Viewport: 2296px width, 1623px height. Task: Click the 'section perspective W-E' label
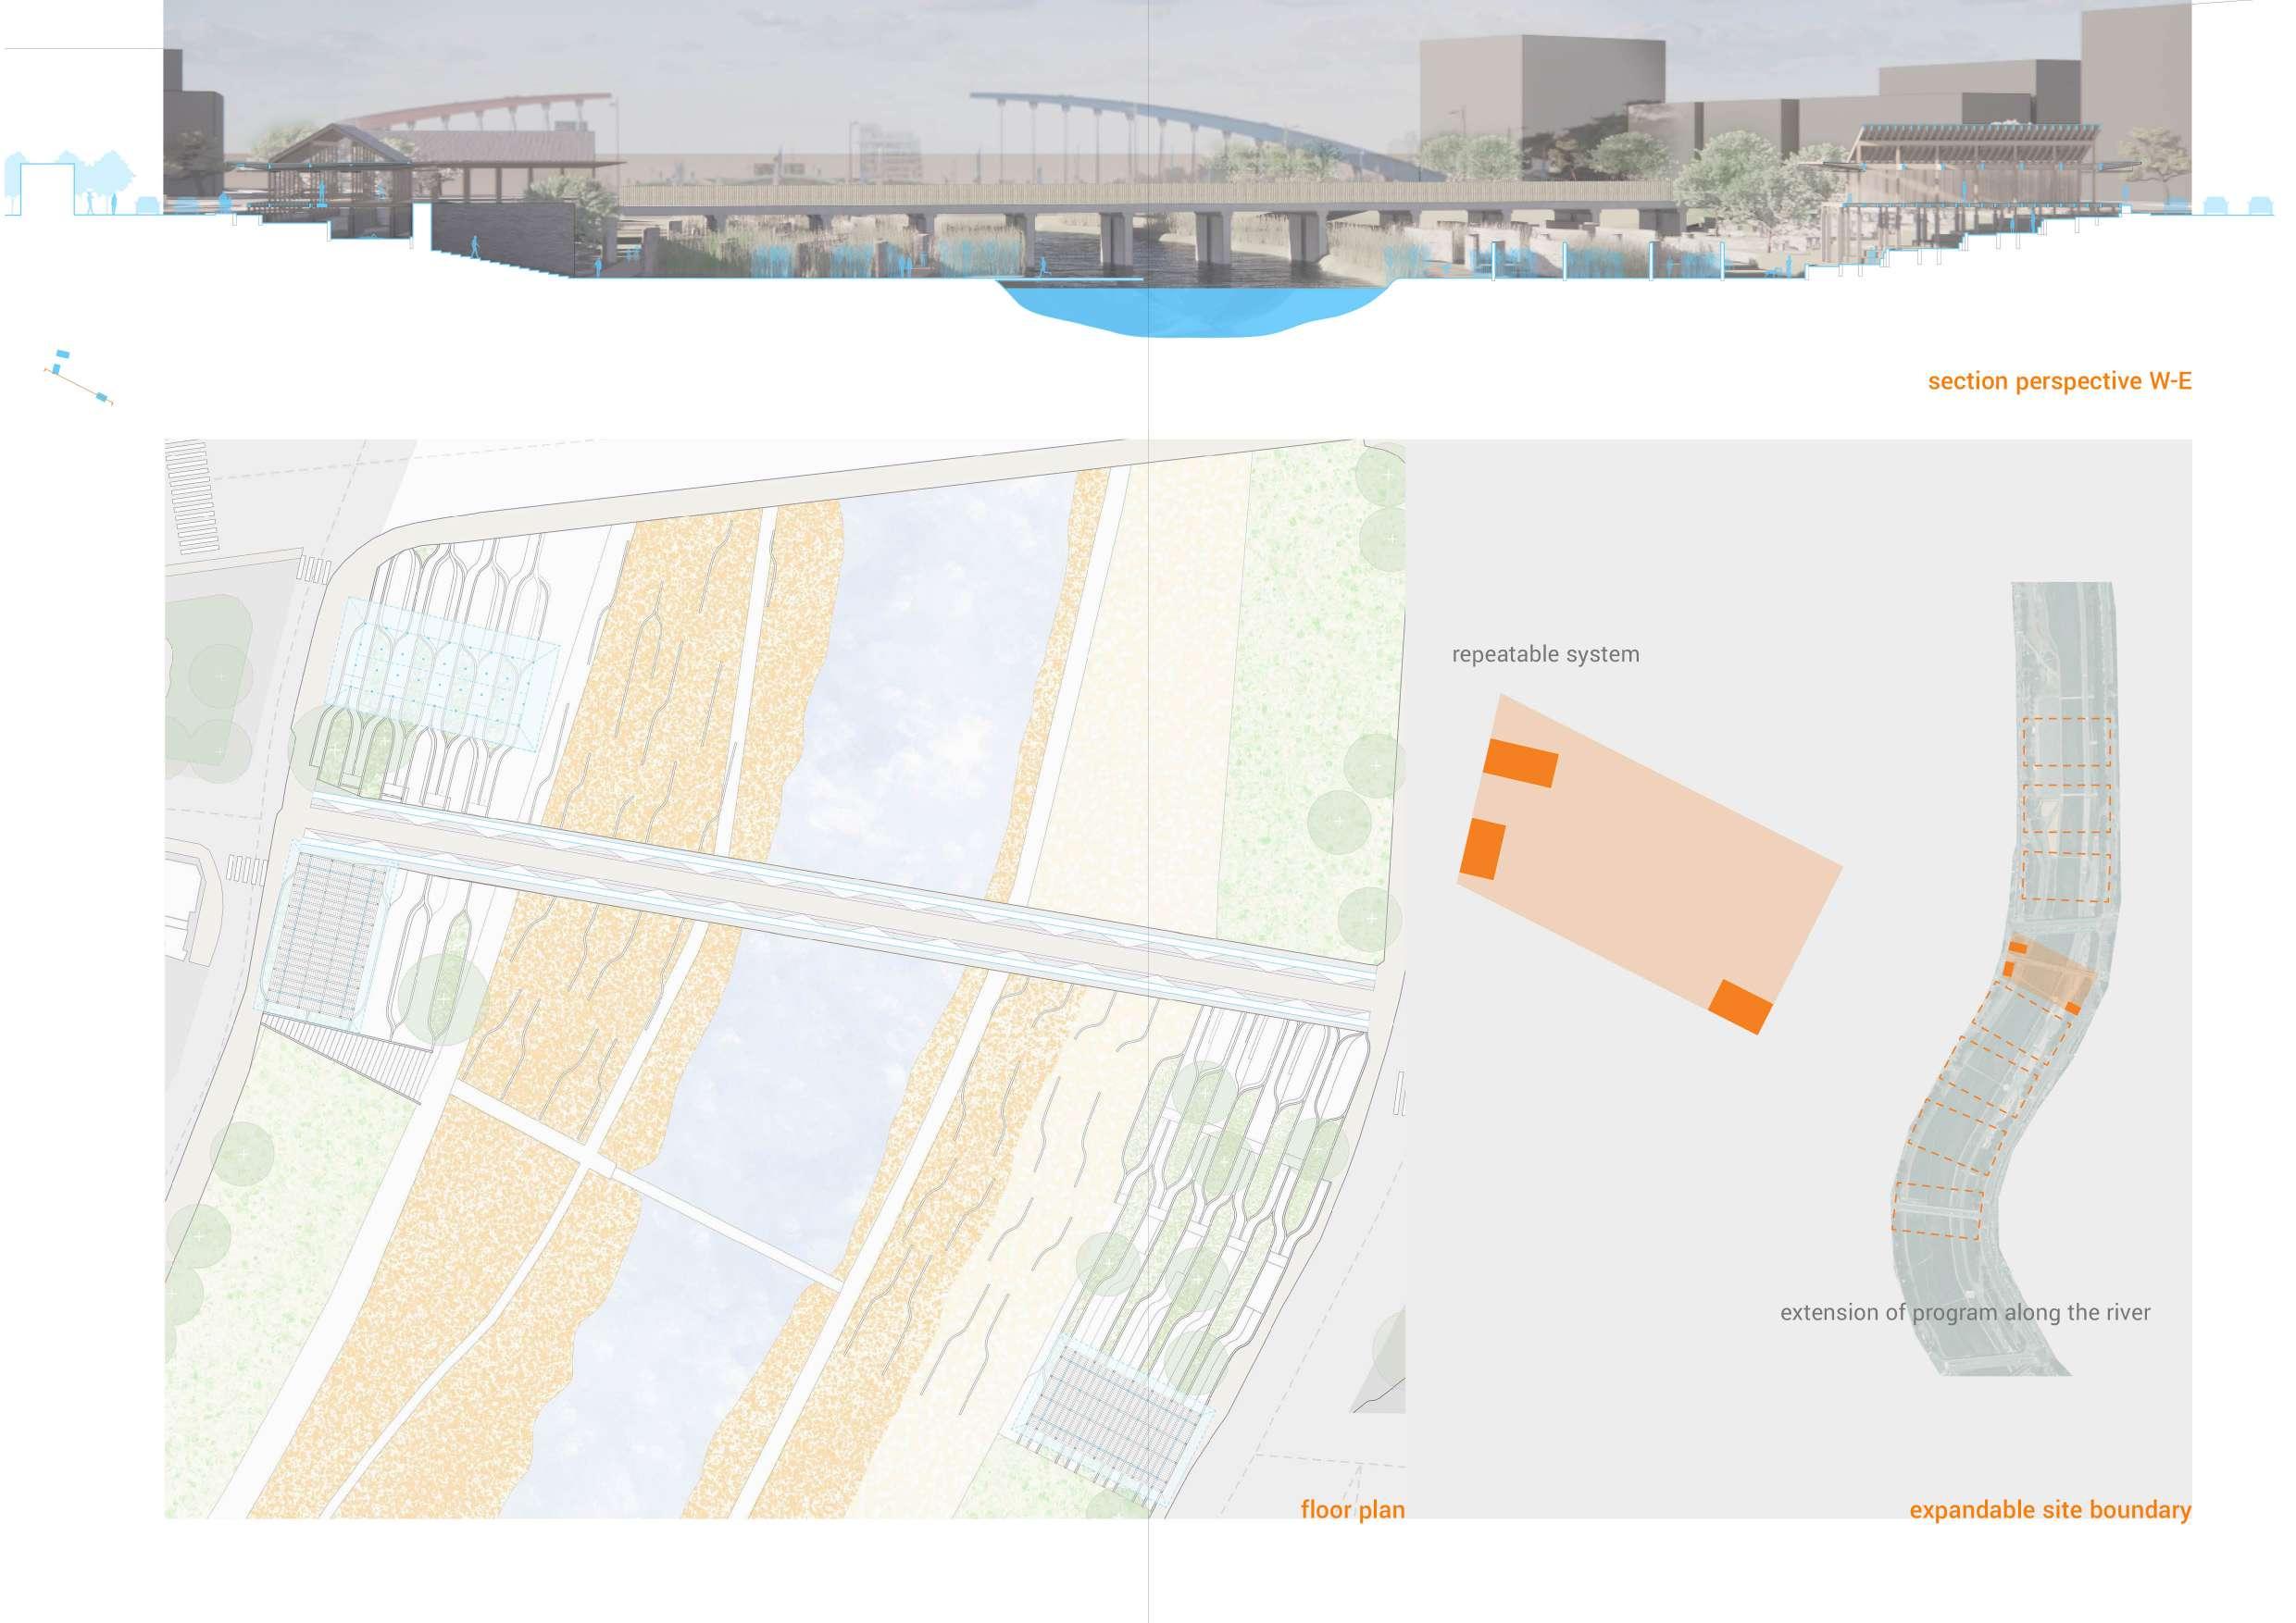point(2059,382)
